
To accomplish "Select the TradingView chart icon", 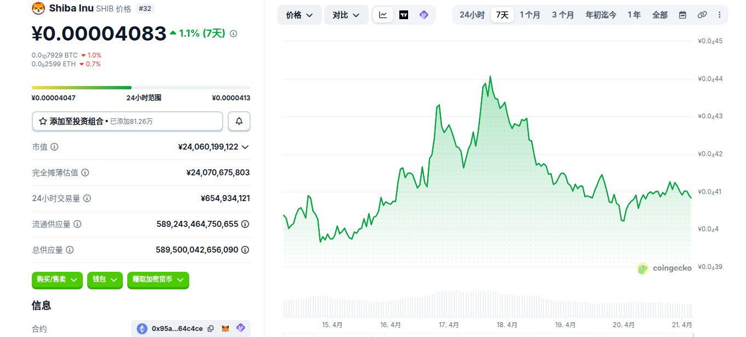I will (x=404, y=15).
